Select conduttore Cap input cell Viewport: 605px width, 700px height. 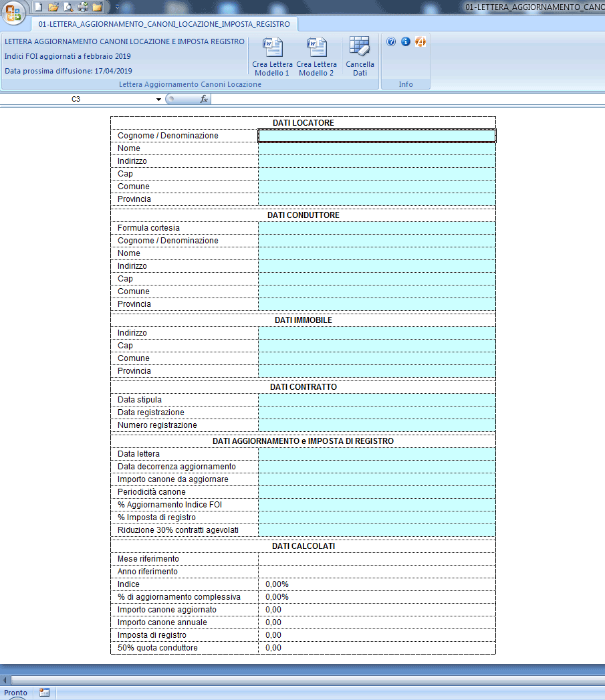(x=377, y=279)
